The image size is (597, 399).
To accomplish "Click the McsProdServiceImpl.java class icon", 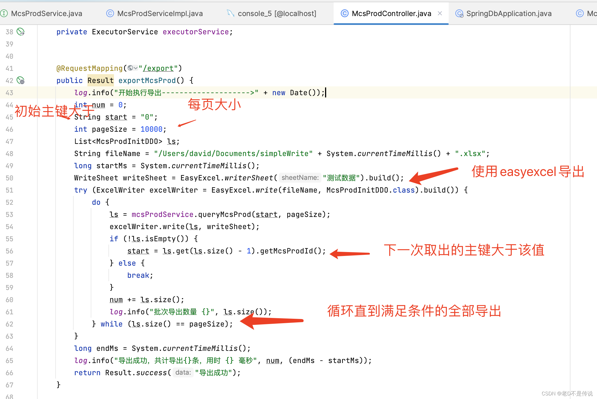I will [x=110, y=13].
